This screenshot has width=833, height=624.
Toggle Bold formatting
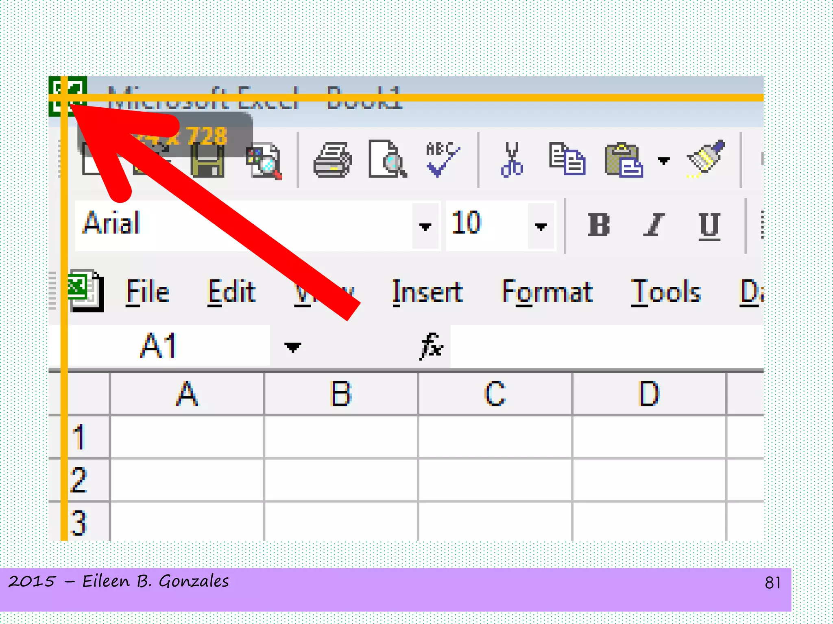[599, 225]
